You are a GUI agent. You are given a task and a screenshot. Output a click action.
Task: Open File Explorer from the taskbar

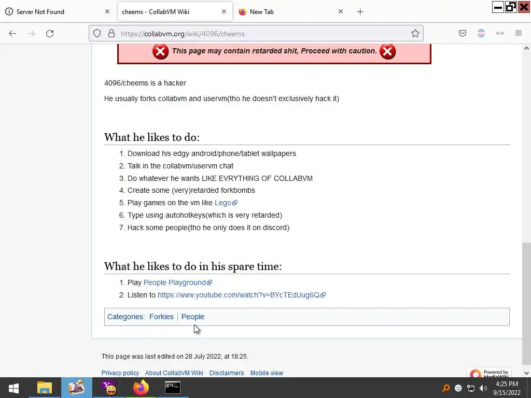[x=45, y=388]
